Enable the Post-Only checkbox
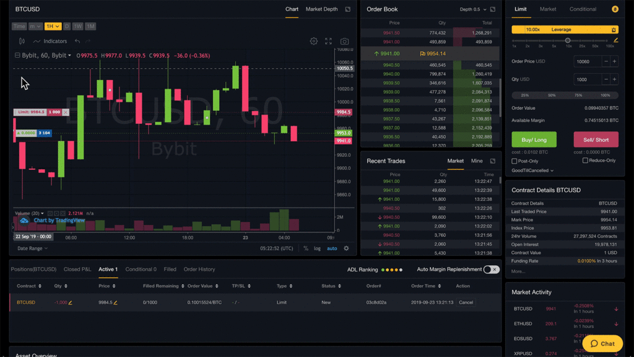Viewport: 634px width, 357px height. tap(515, 161)
